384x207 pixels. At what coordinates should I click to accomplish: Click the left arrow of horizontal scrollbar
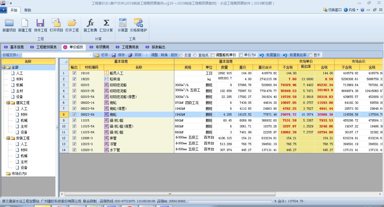pyautogui.click(x=62, y=194)
